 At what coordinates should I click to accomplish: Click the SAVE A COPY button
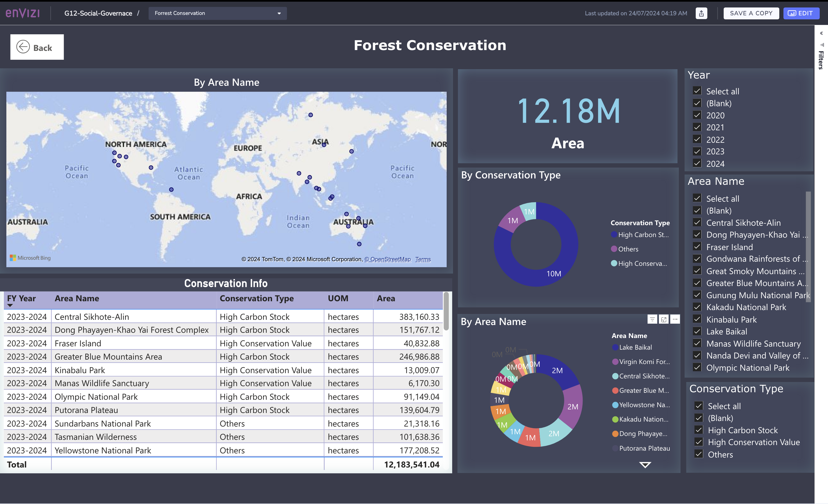pos(751,13)
